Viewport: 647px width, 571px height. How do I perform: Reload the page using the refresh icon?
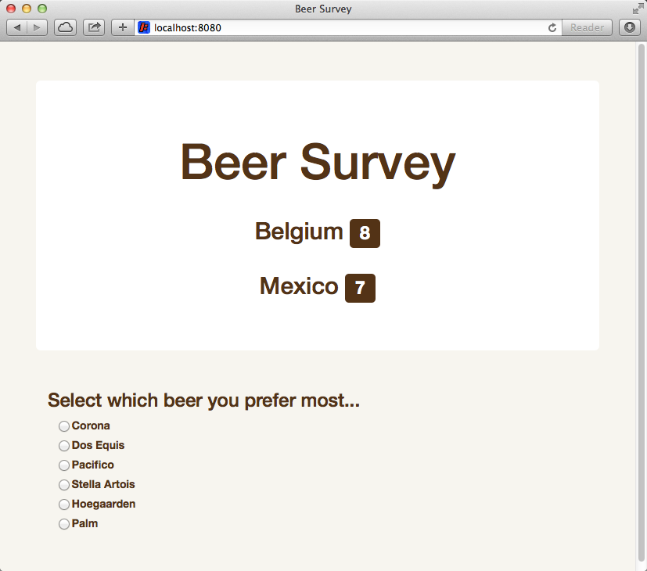(552, 27)
